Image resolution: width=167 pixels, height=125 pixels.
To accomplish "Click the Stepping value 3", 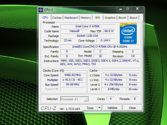I will click(133, 51).
